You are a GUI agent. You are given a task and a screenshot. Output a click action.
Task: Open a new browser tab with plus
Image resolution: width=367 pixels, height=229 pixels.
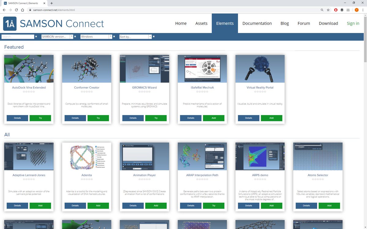point(51,3)
